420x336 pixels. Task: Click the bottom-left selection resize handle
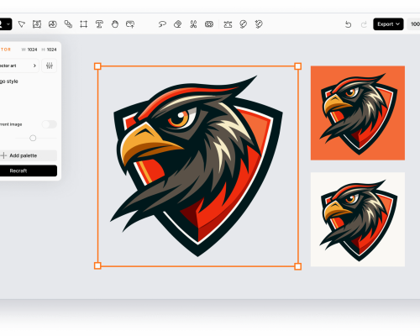[x=97, y=265]
